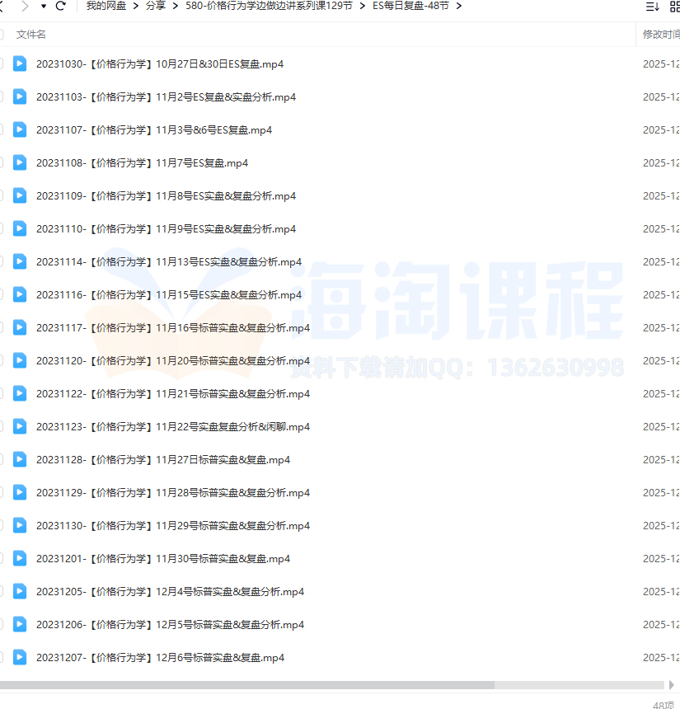The image size is (680, 709).
Task: Switch to grid view using the layout icon
Action: point(674,7)
